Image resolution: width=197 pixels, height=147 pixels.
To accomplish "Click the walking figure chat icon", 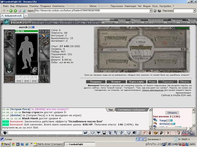I will click(110, 133).
